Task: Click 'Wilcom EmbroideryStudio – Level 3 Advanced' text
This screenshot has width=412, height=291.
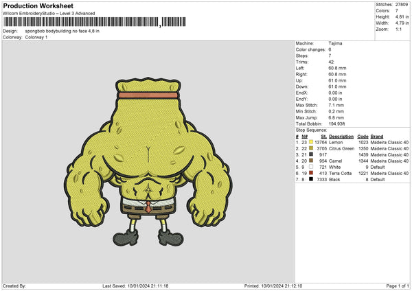Action: (x=49, y=14)
